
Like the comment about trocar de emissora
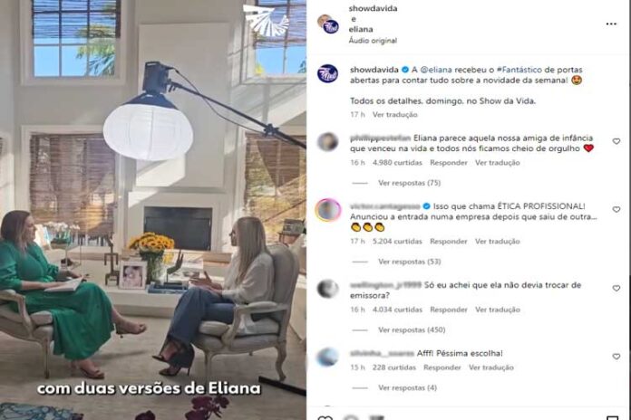coord(616,288)
